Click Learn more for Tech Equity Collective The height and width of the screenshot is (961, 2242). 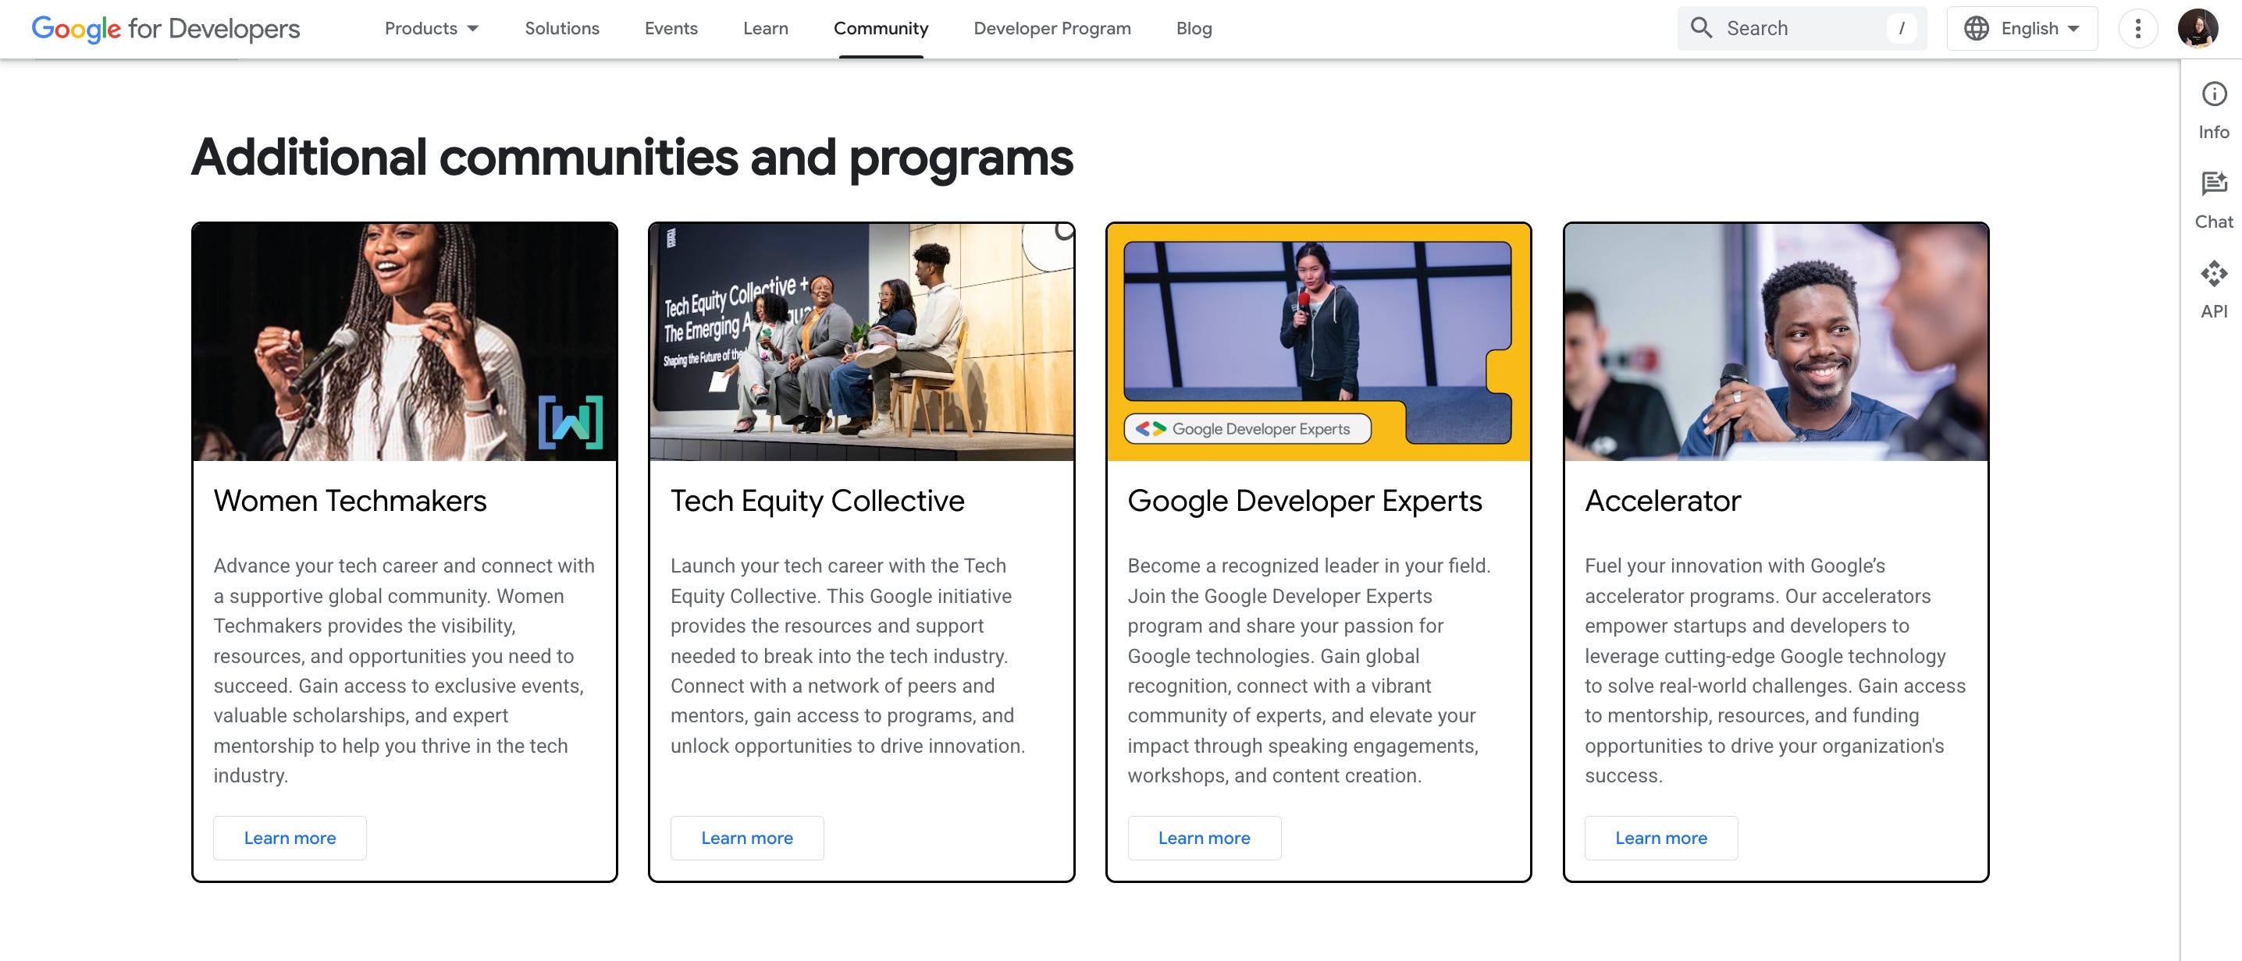point(747,838)
